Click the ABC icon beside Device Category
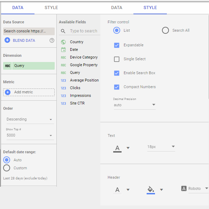 pyautogui.click(x=63, y=57)
